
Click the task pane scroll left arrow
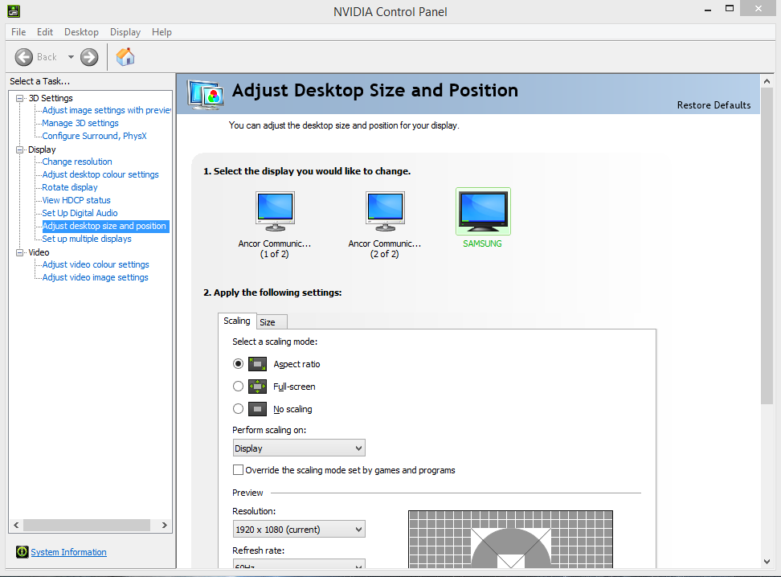coord(16,526)
